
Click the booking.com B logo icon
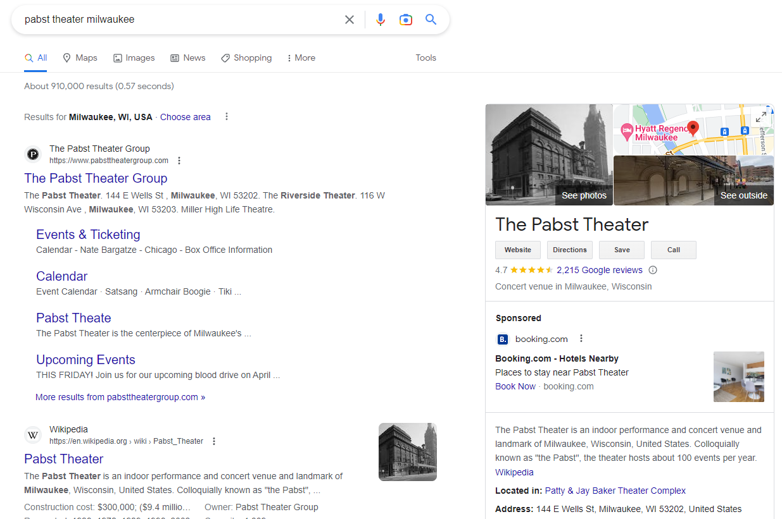point(502,339)
